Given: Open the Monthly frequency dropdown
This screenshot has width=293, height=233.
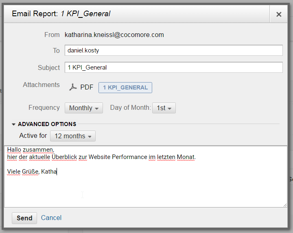Looking at the screenshot, I should coord(84,108).
